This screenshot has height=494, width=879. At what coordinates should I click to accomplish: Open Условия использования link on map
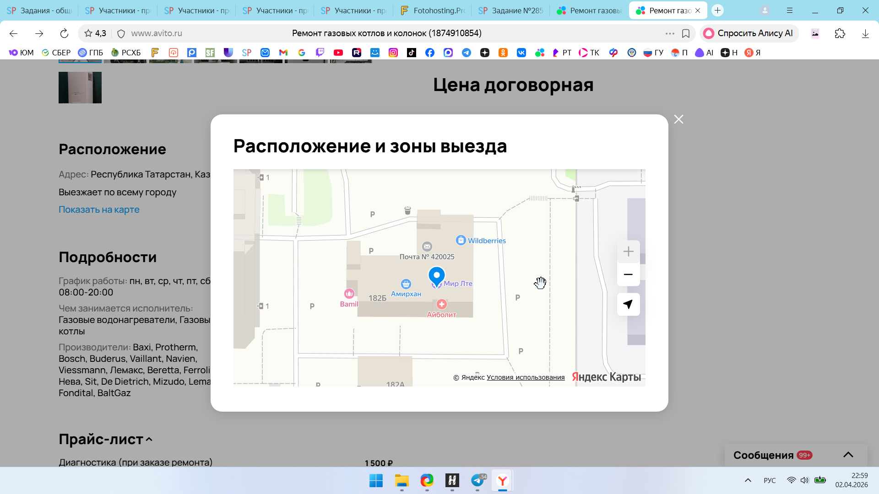coord(525,377)
